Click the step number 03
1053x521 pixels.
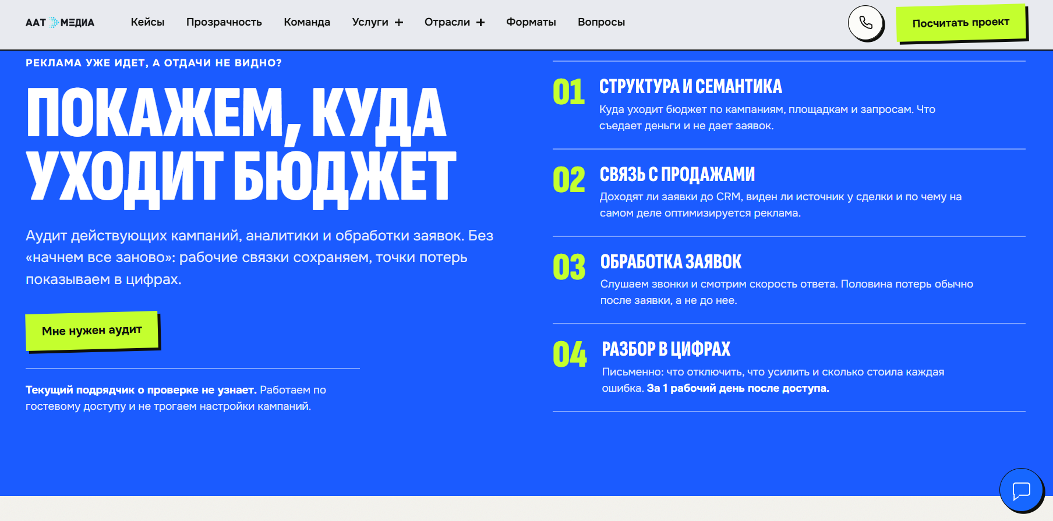click(x=569, y=267)
